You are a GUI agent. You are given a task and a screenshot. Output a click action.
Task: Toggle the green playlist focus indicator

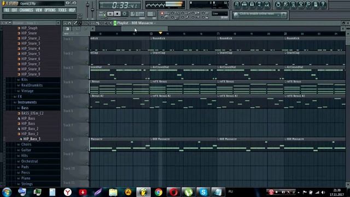(x=115, y=23)
